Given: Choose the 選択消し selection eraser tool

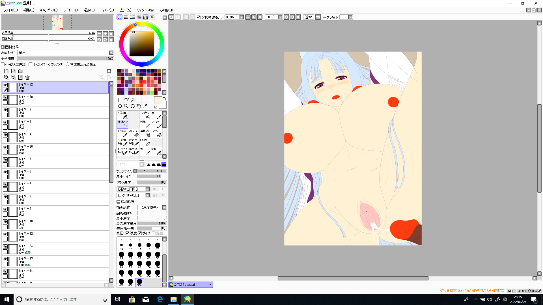Looking at the screenshot, I should pos(145,133).
